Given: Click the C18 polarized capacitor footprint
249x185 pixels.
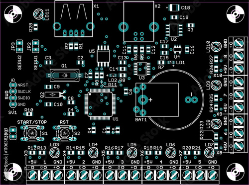Looking at the screenshot, I should coord(174,7).
